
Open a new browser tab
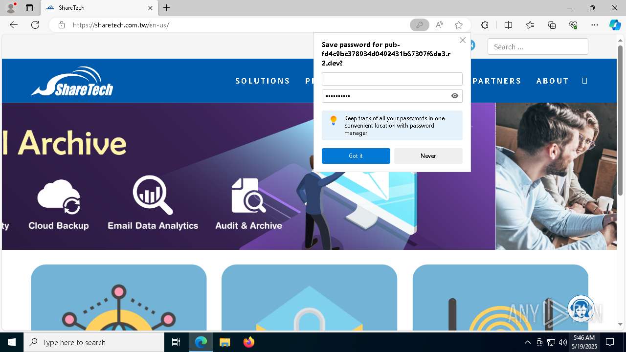pos(167,8)
